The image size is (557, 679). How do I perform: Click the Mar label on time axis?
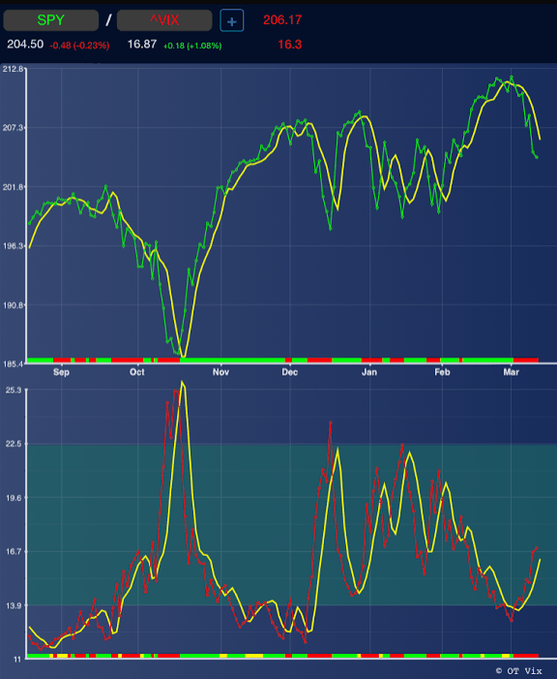click(512, 372)
